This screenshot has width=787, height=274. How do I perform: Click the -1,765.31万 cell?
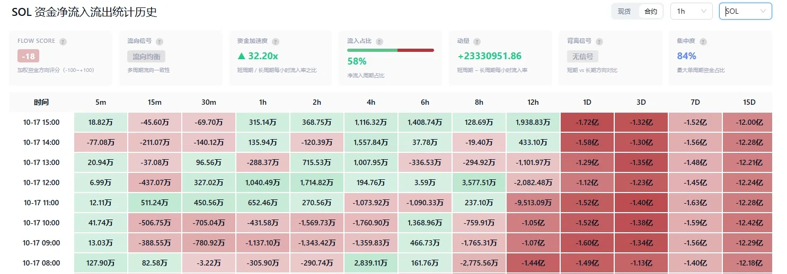[x=479, y=243]
